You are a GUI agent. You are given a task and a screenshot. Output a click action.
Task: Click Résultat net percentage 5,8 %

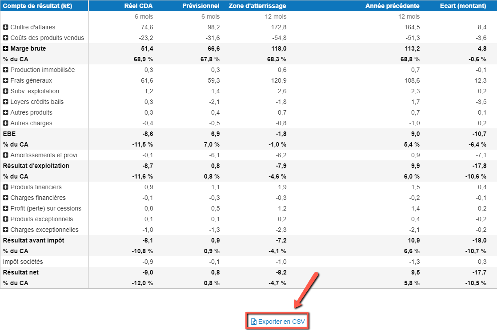412,283
